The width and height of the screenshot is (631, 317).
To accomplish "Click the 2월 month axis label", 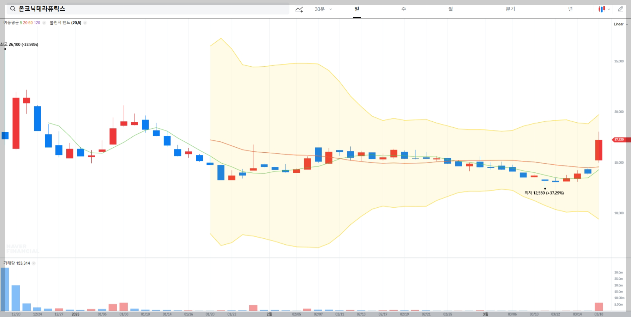I will pyautogui.click(x=269, y=314).
